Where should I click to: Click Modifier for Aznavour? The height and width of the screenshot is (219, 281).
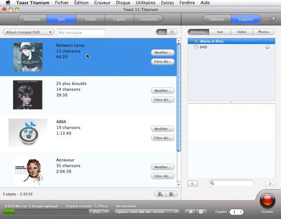[x=163, y=167]
